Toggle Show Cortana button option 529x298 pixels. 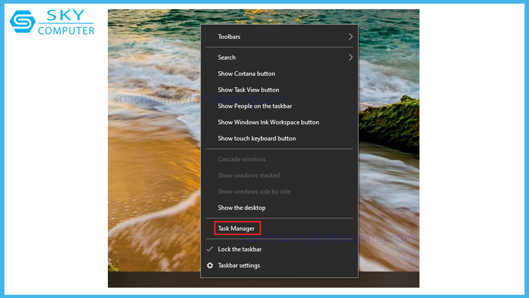[246, 74]
